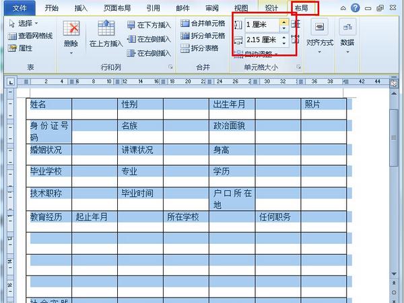Viewport: 404px width, 303px height.
Task: Click 合并单元格 merge cells
Action: (203, 24)
